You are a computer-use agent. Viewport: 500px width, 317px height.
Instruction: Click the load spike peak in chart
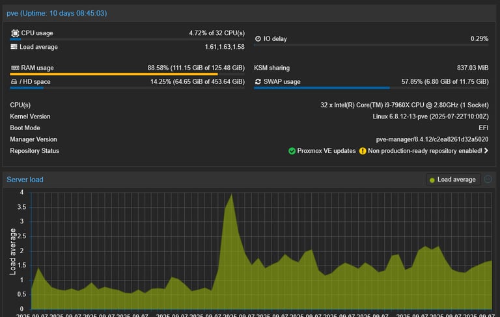point(232,195)
